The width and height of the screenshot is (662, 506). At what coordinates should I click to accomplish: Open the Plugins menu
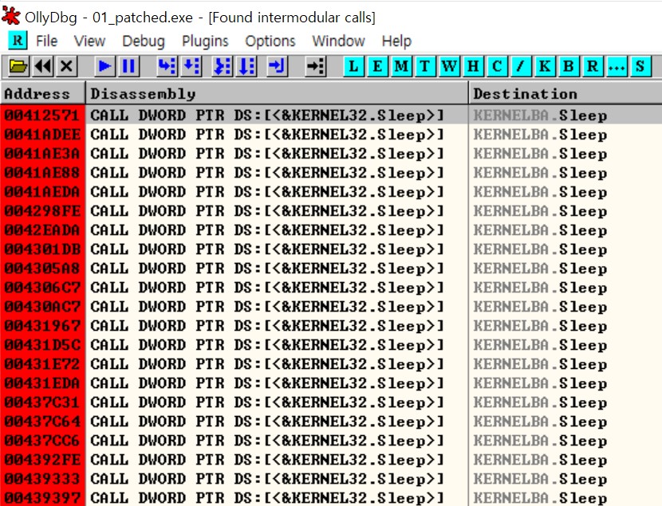click(x=205, y=41)
